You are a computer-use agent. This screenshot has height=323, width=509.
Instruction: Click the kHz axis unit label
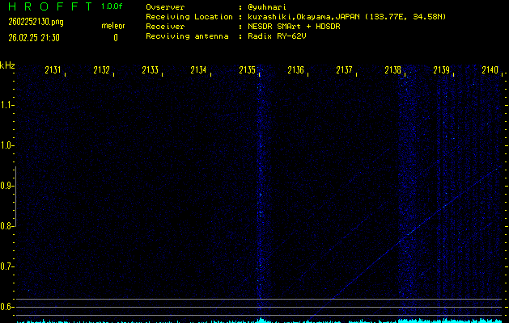(x=7, y=65)
